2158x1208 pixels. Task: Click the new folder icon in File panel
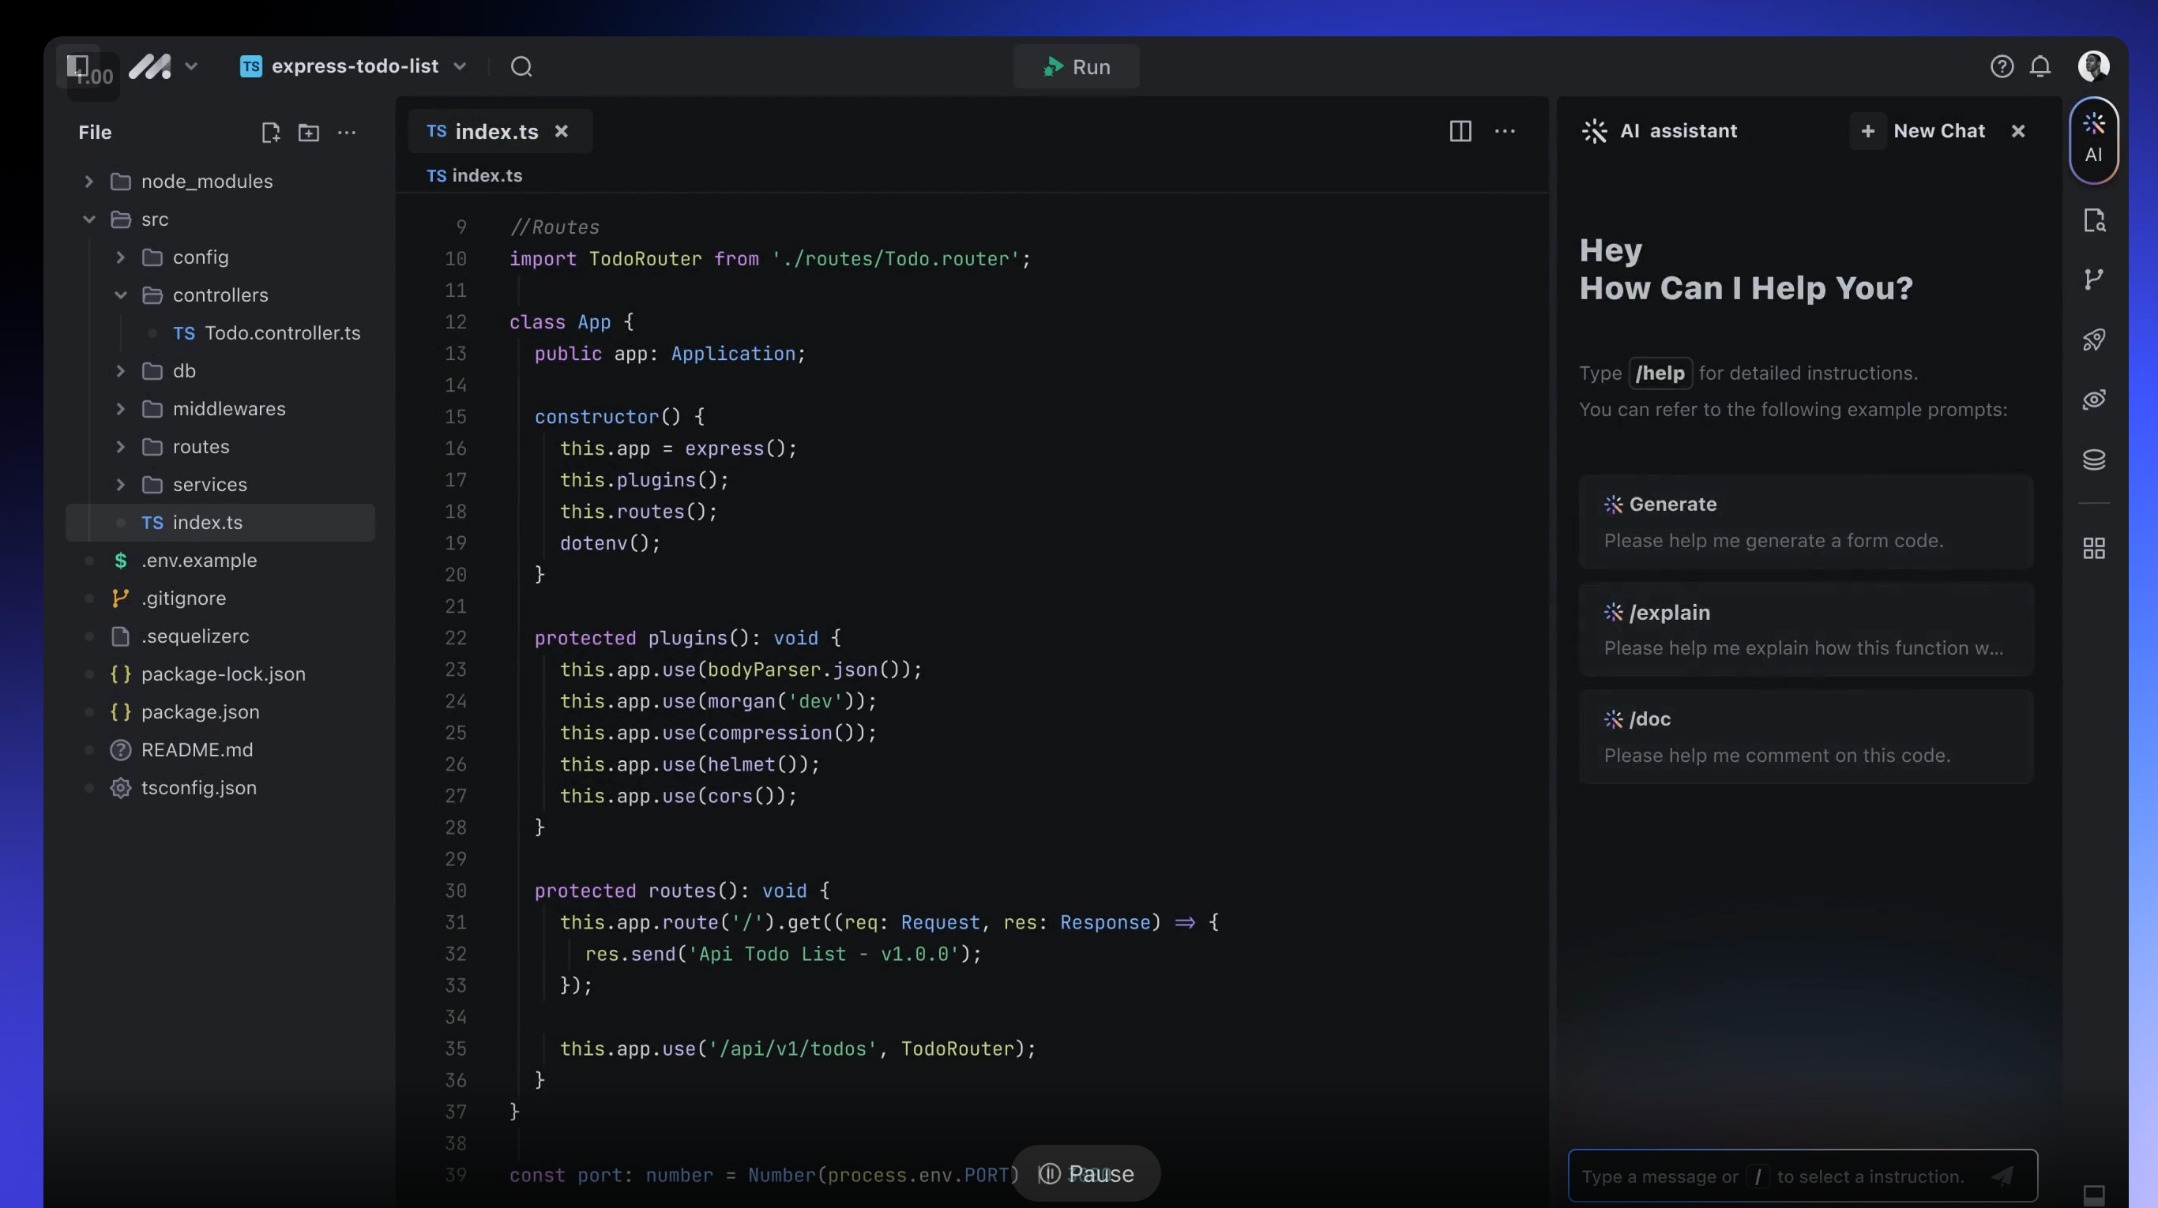coord(308,133)
